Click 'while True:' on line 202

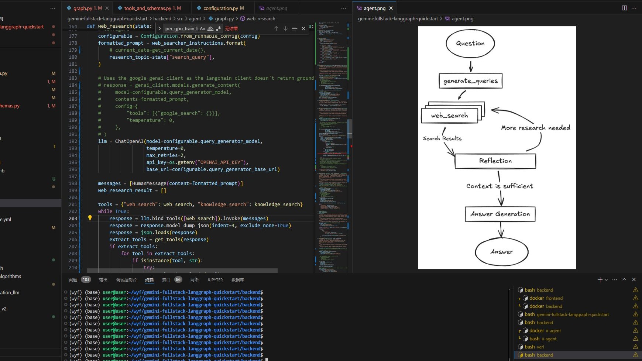[x=114, y=211]
